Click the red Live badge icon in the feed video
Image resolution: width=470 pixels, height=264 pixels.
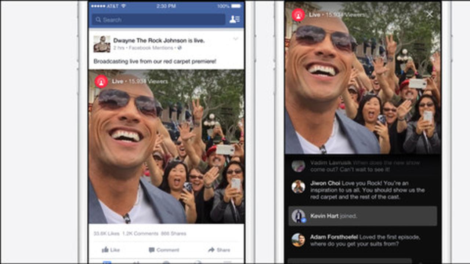point(101,81)
